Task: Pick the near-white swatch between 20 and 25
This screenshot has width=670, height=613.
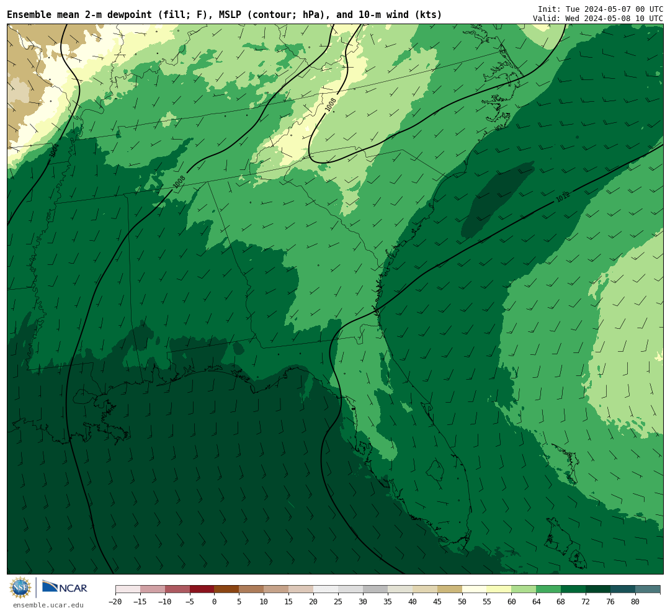Action: (326, 589)
